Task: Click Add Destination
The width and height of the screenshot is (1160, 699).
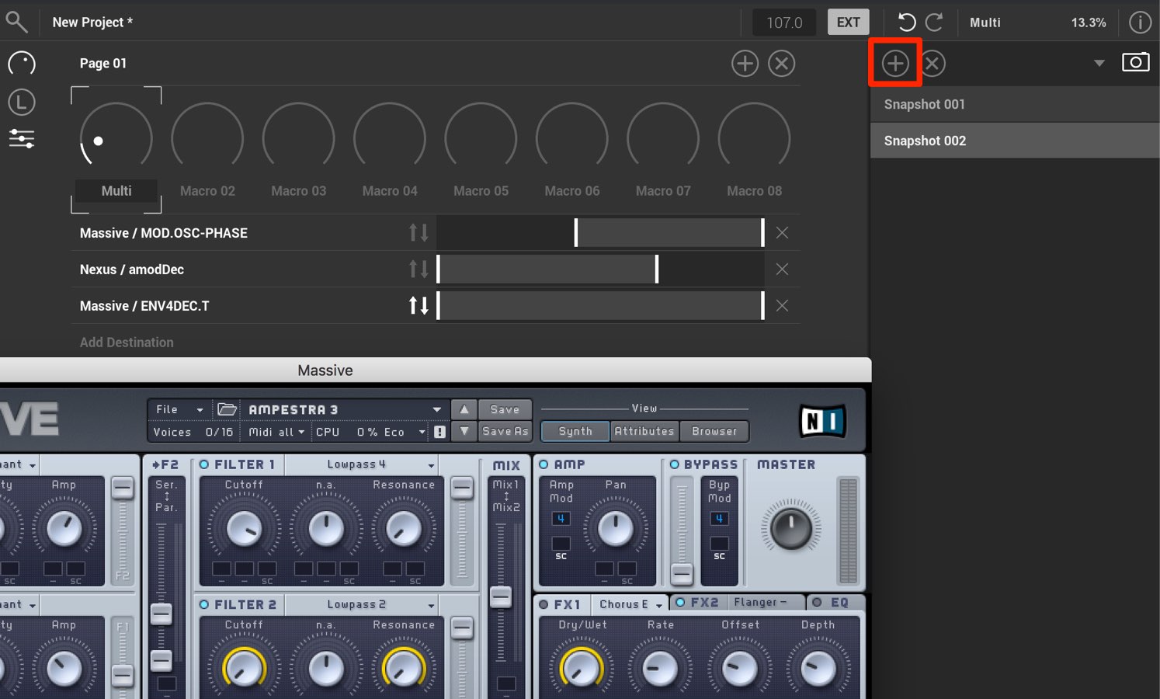Action: [x=127, y=342]
